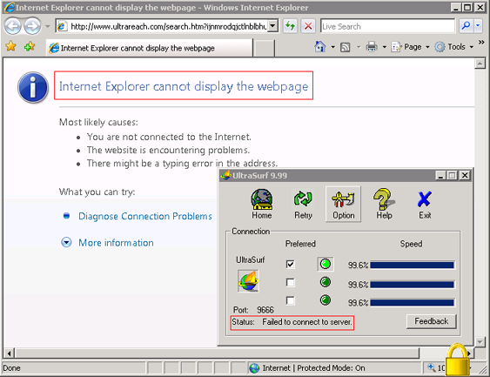The height and width of the screenshot is (377, 490).
Task: Expand More information section
Action: tap(66, 243)
